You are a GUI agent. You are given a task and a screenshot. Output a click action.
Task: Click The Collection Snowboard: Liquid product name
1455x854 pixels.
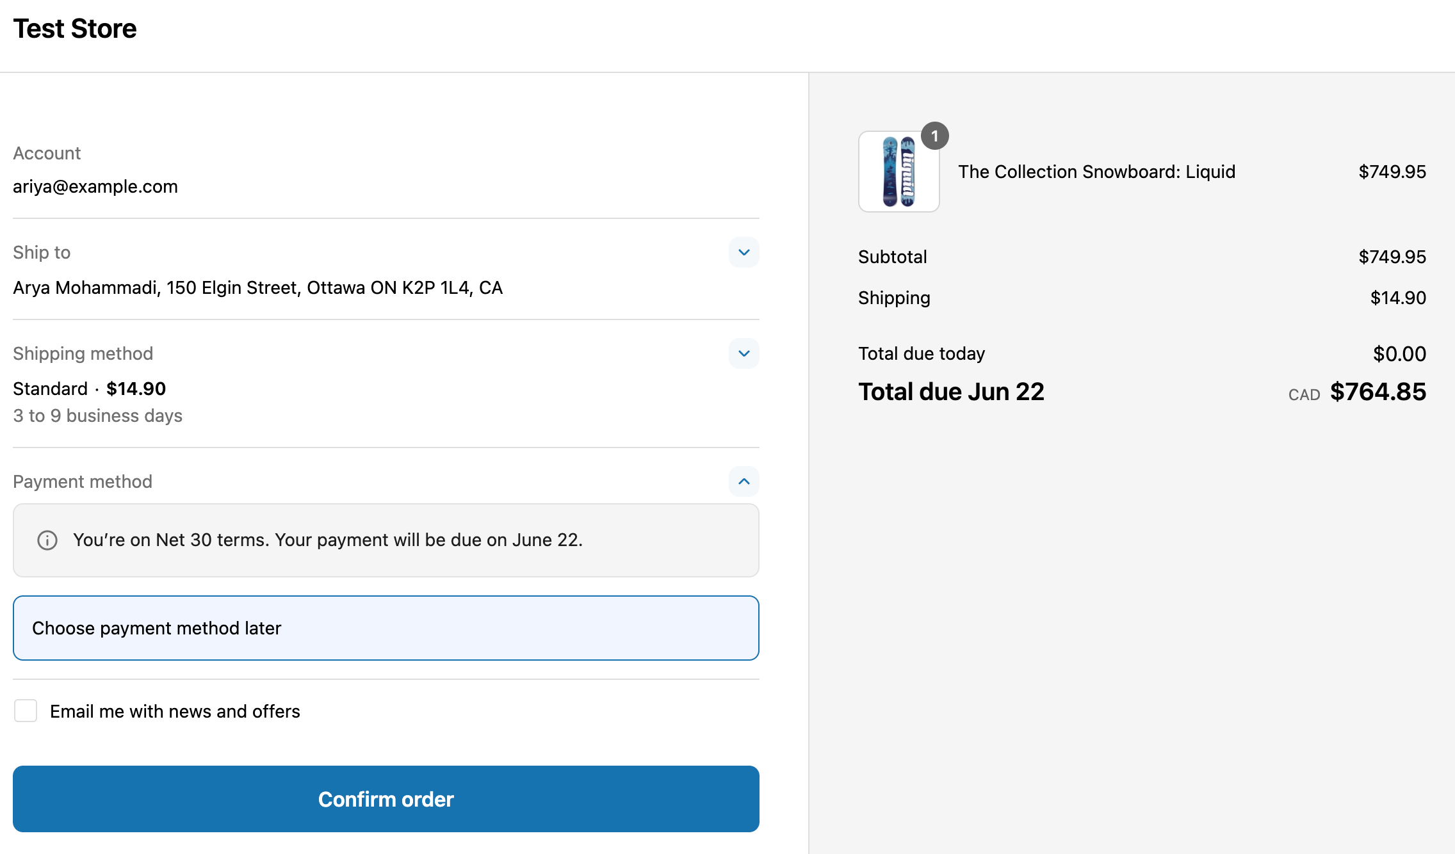[1097, 172]
